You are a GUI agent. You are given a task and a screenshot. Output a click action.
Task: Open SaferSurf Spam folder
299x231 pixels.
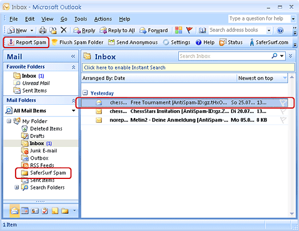tap(44, 173)
